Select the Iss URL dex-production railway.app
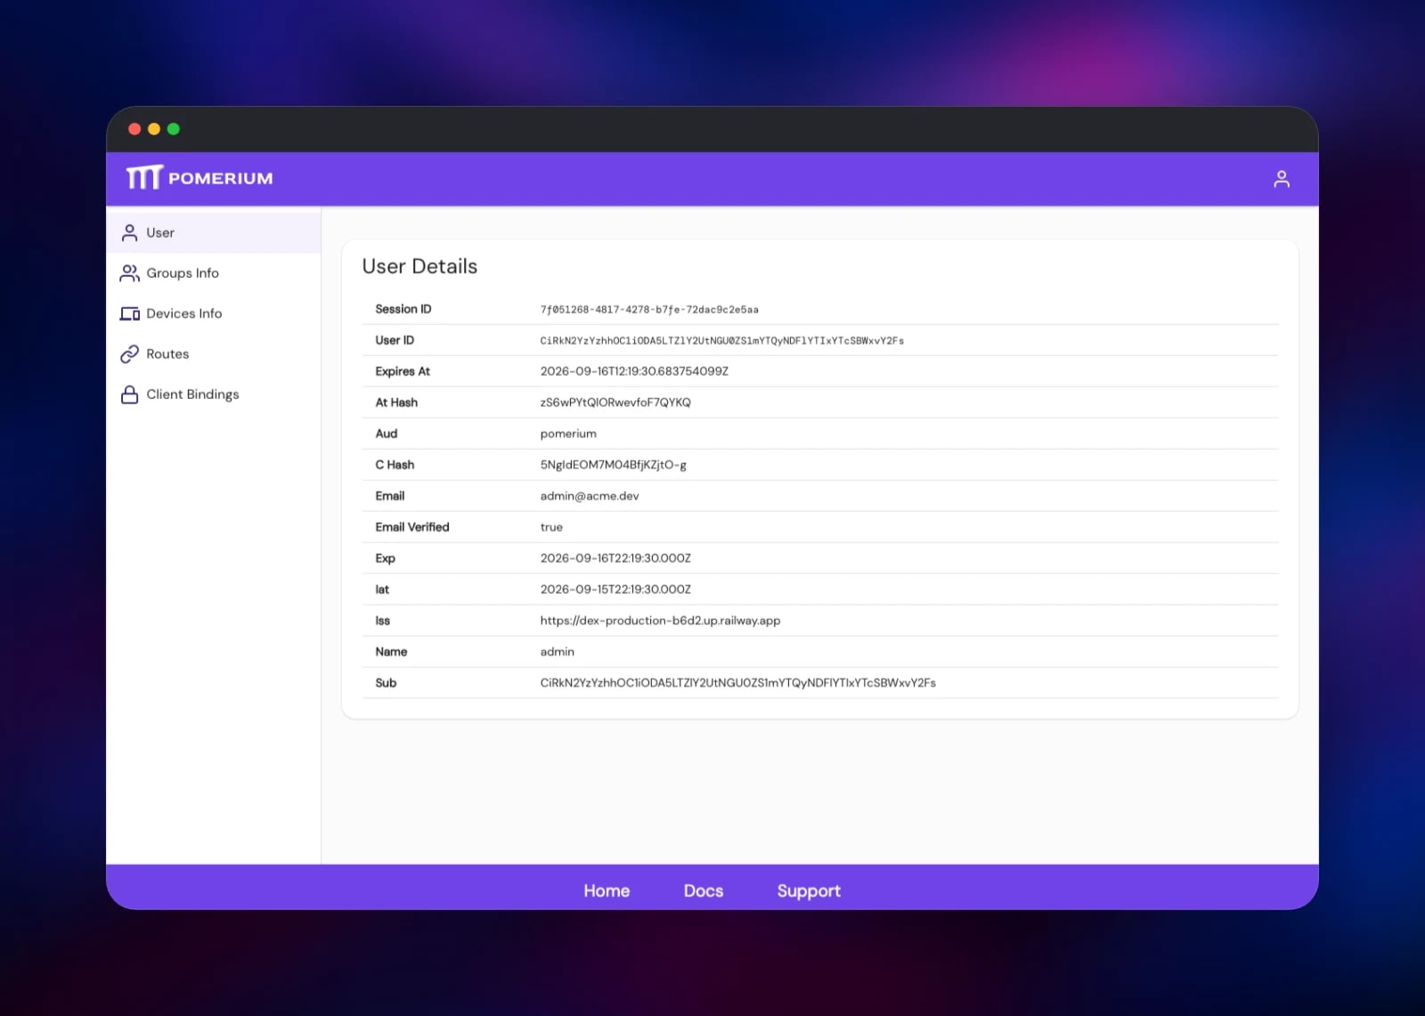This screenshot has width=1425, height=1016. pyautogui.click(x=660, y=621)
